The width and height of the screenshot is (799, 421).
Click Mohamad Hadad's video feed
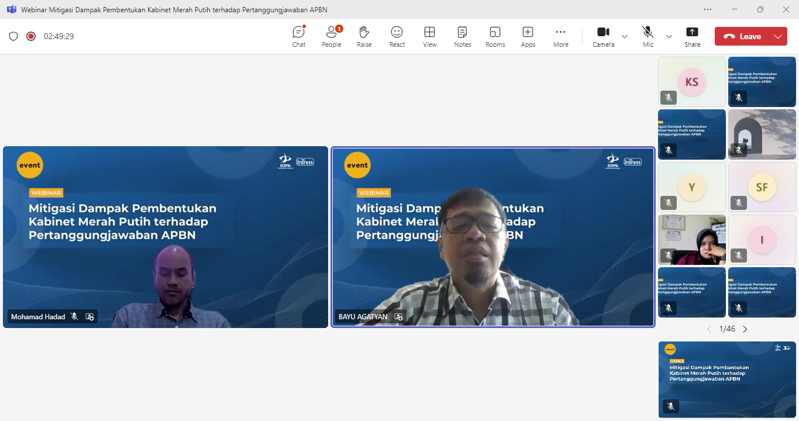166,237
